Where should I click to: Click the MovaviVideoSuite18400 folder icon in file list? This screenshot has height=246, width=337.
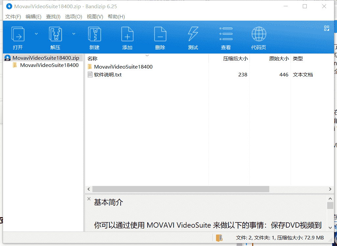point(90,67)
